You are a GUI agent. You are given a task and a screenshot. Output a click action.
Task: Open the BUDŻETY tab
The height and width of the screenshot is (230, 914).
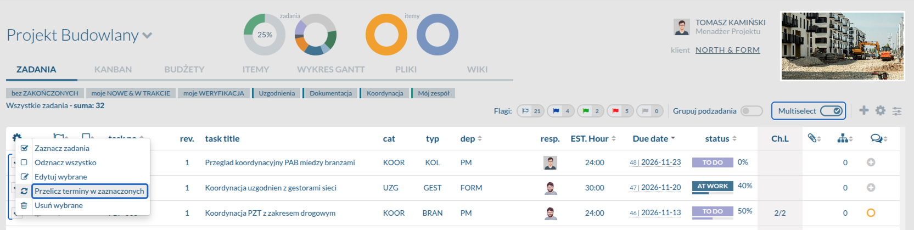coord(184,70)
